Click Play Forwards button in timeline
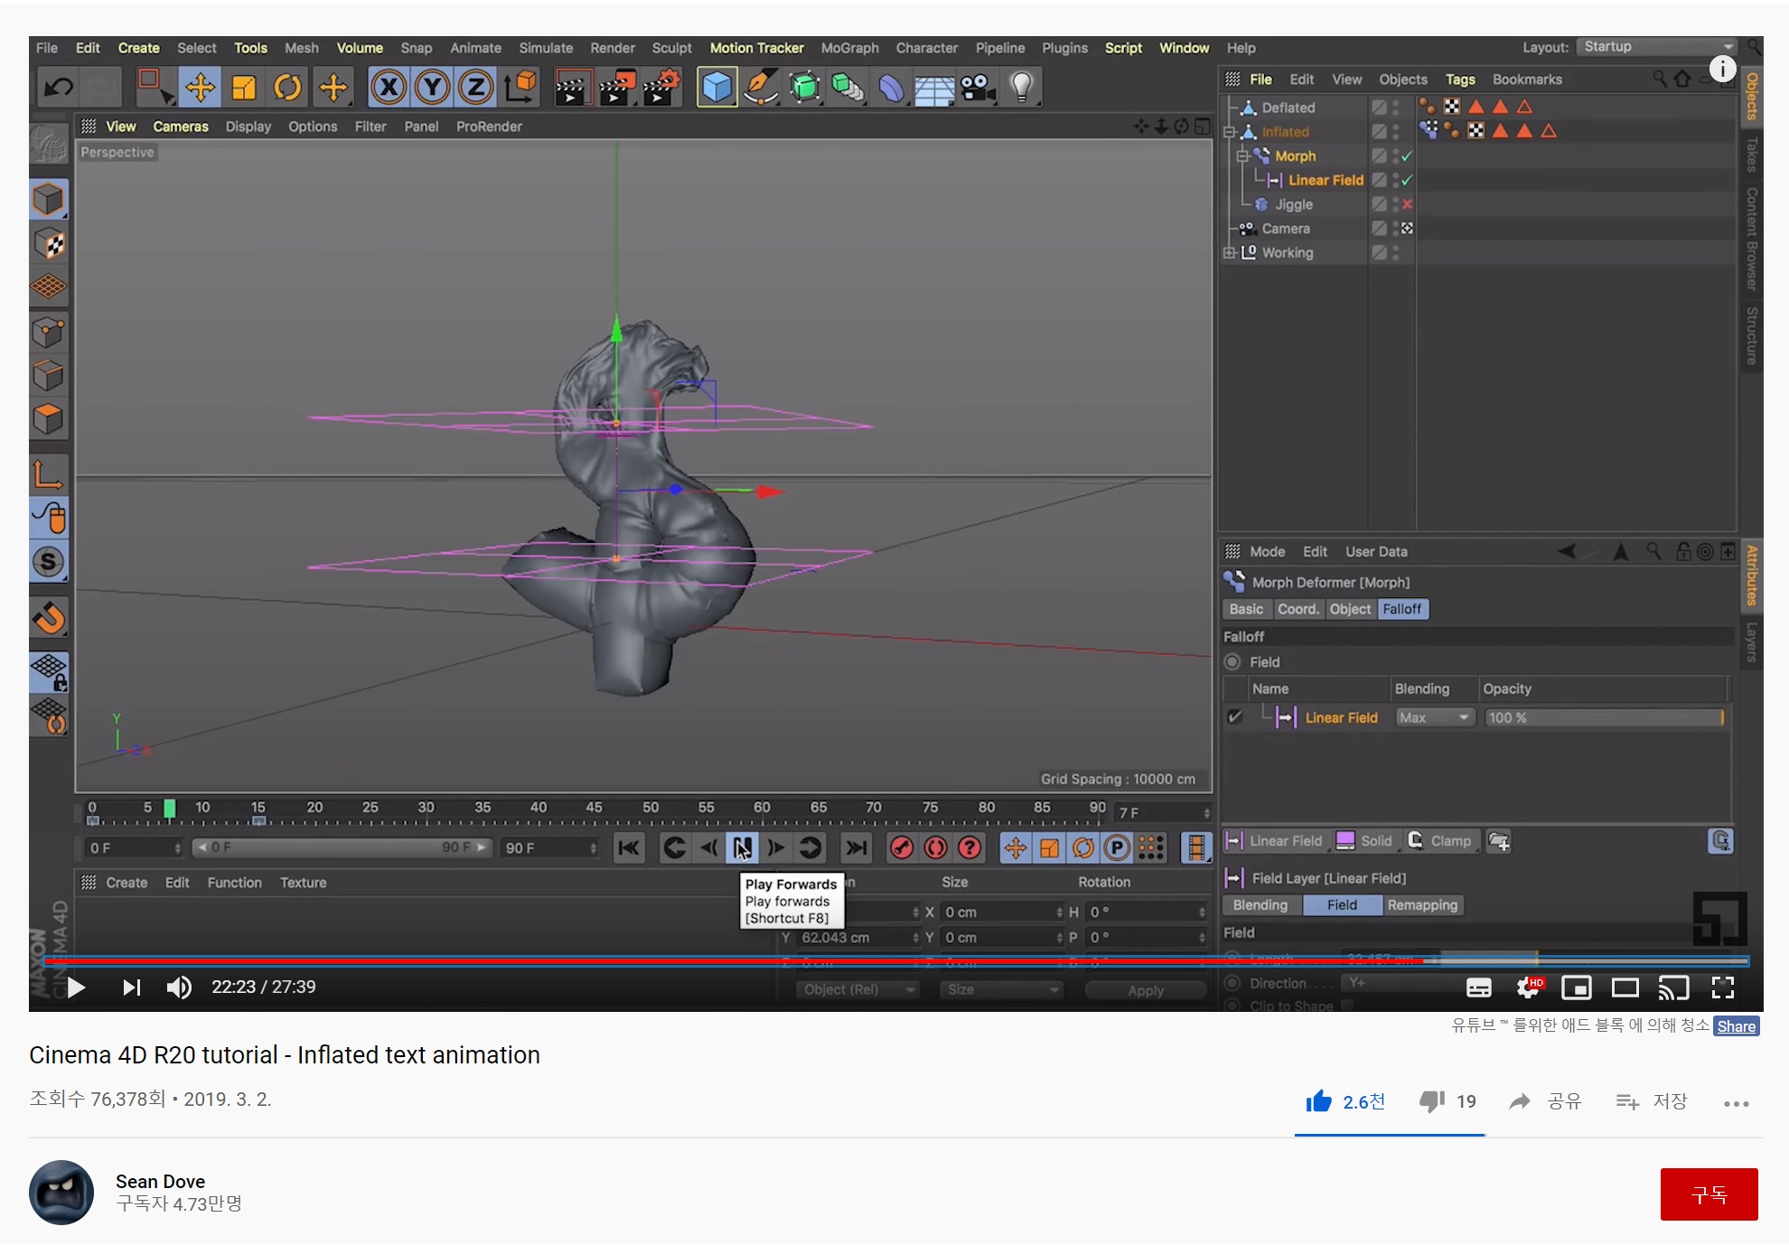The width and height of the screenshot is (1789, 1245). coord(742,847)
